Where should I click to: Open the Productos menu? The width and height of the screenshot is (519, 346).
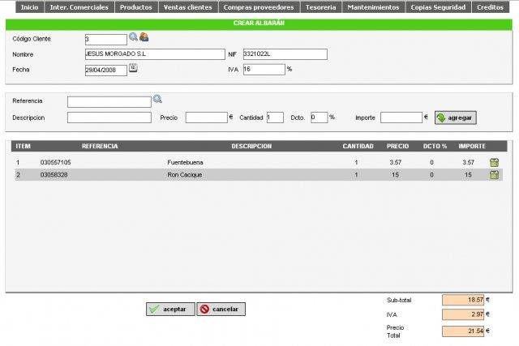[135, 6]
